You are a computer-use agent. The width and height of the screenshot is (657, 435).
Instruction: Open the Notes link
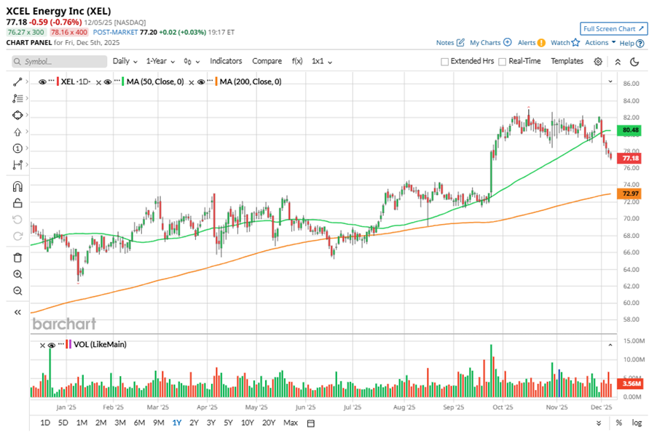tap(450, 43)
